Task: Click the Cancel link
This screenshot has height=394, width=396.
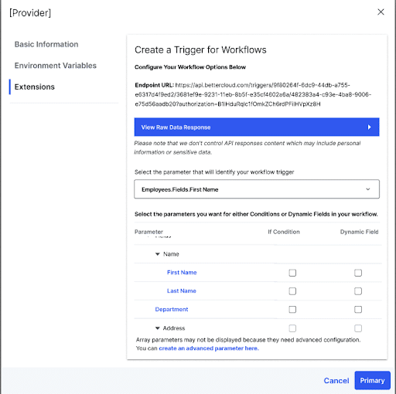Action: pyautogui.click(x=336, y=381)
